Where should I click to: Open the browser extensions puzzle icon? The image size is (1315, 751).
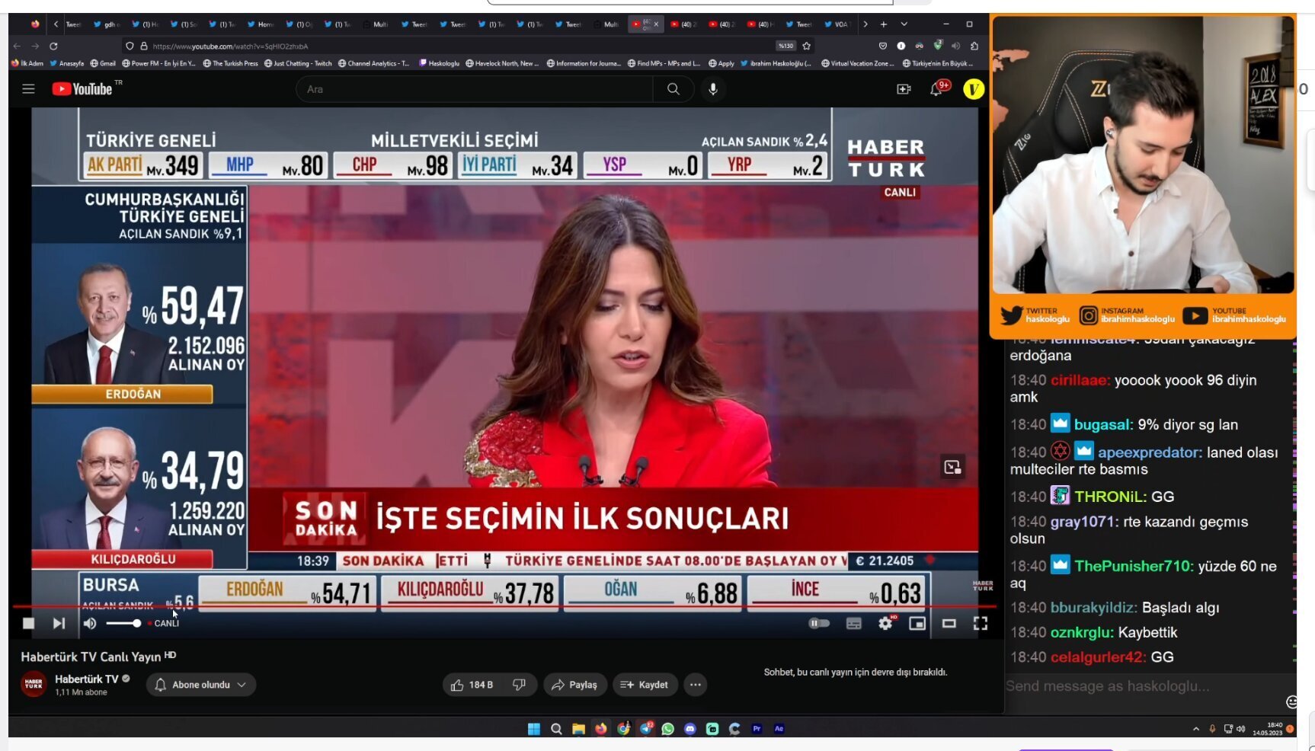(974, 46)
